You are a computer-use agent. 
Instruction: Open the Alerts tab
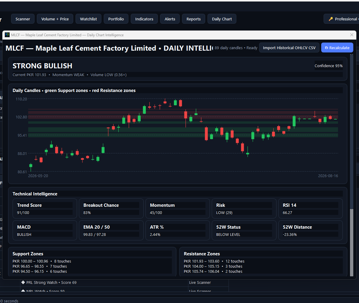click(x=170, y=19)
